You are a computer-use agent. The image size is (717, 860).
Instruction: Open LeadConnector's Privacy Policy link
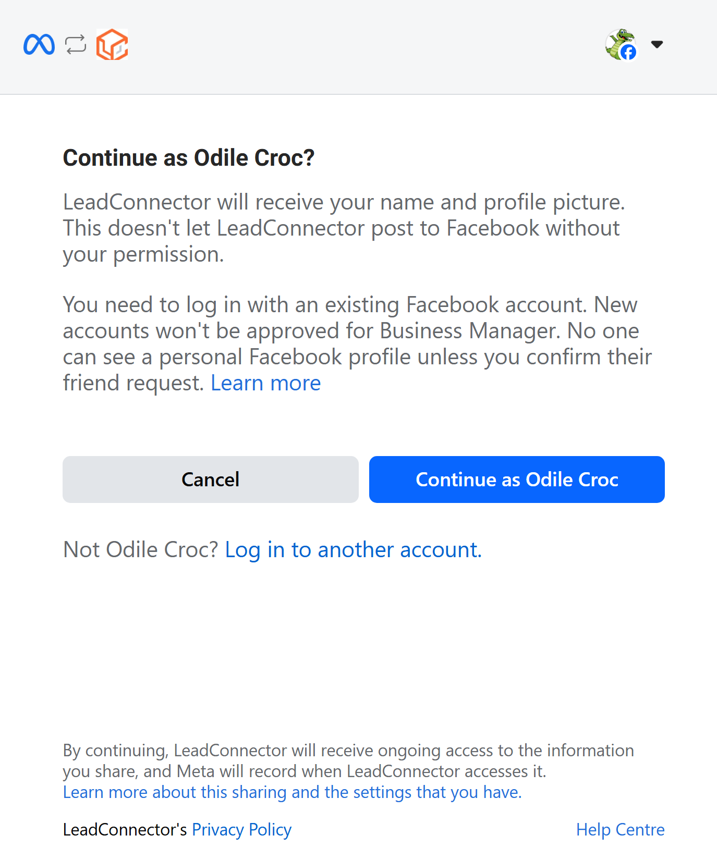(241, 830)
